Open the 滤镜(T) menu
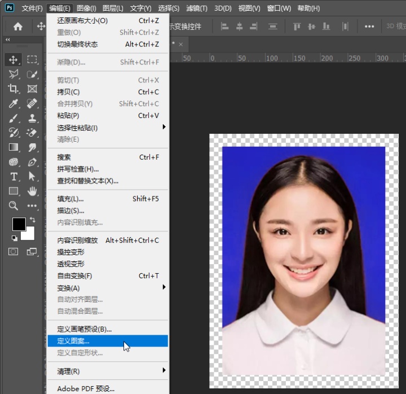This screenshot has width=406, height=394. click(197, 8)
